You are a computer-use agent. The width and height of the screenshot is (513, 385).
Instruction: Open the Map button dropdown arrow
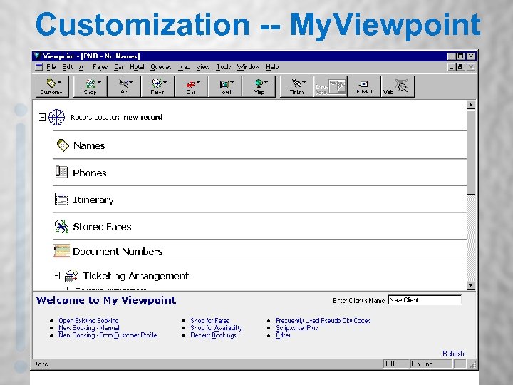[266, 82]
